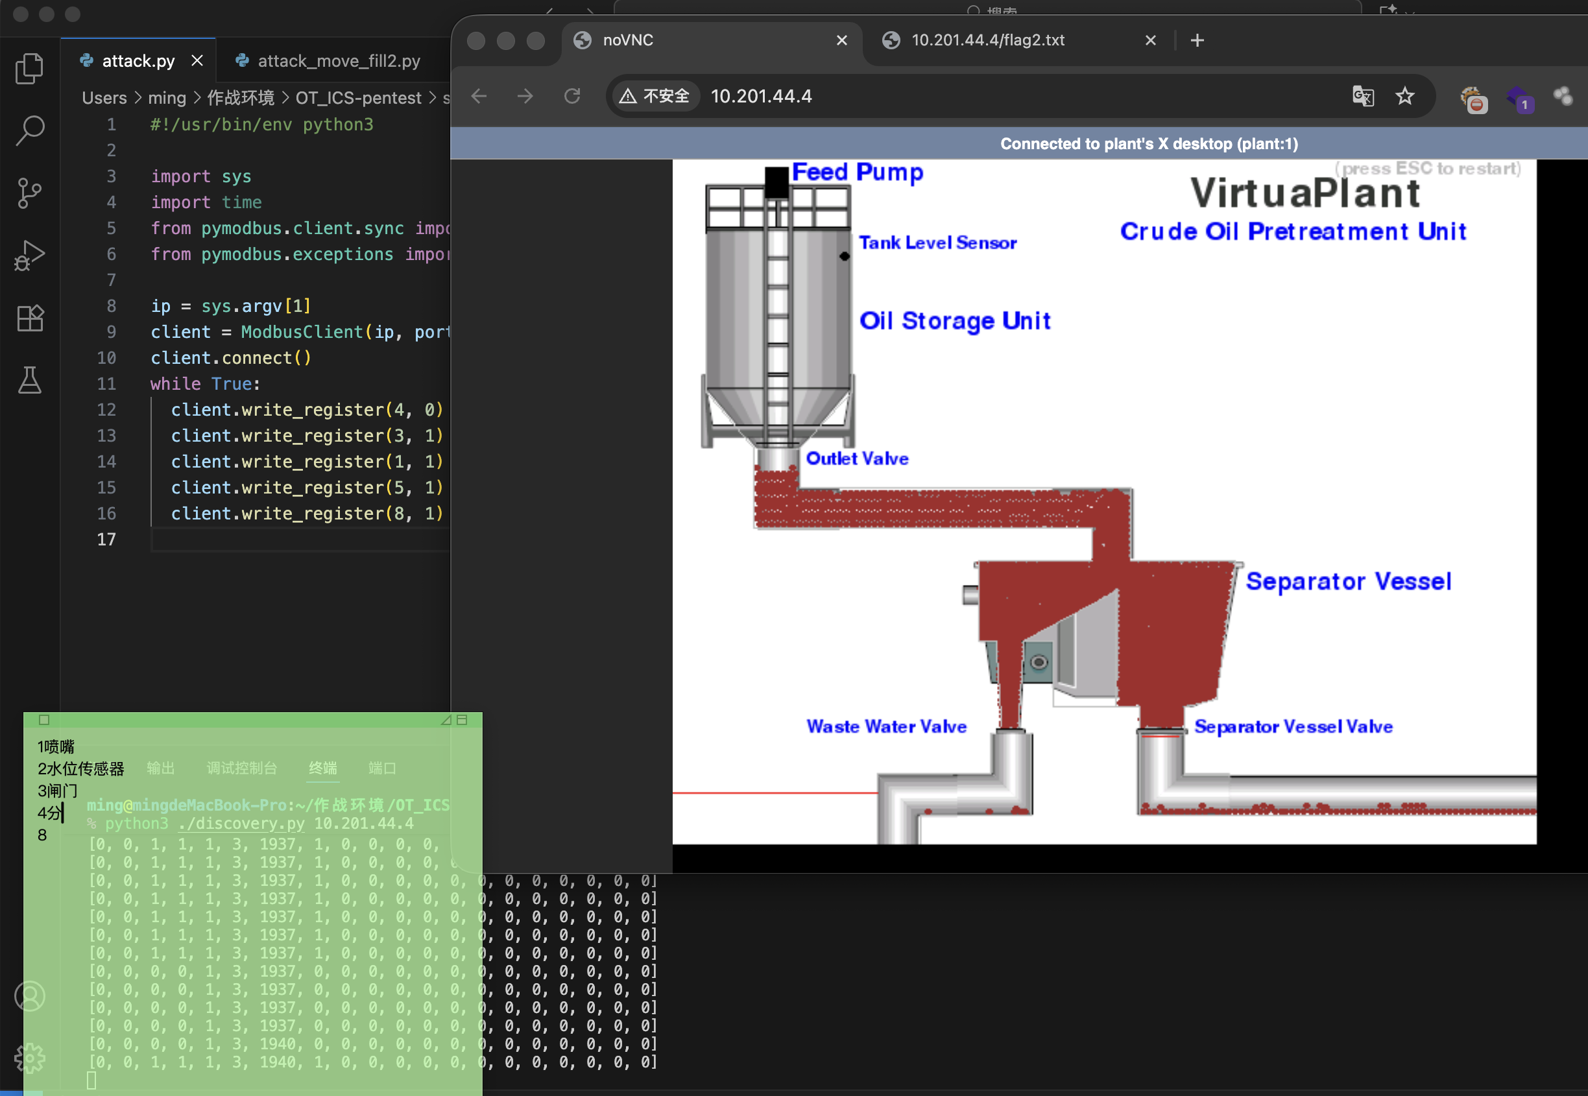Click the Tank Level Sensor label
1588x1096 pixels.
tap(937, 243)
